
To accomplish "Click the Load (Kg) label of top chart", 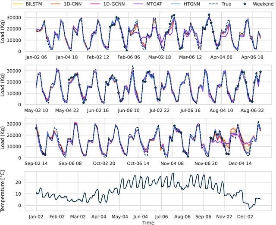I will pyautogui.click(x=5, y=33).
